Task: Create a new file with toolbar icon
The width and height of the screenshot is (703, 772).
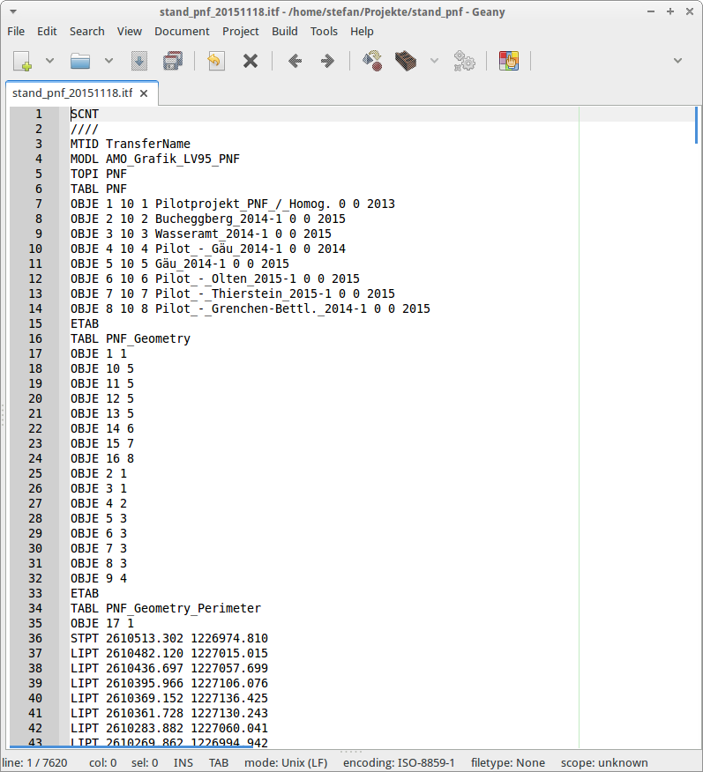Action: (23, 61)
